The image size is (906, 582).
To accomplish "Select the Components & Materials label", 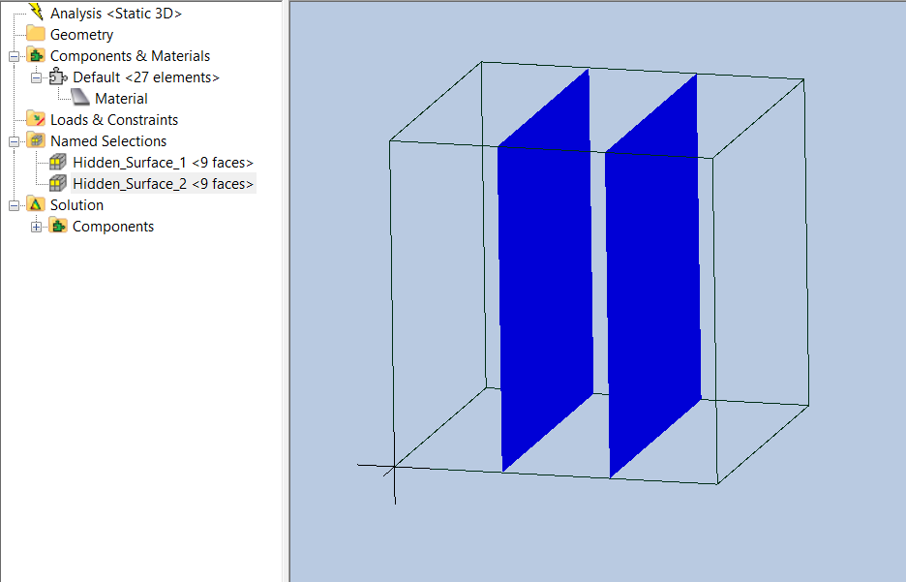I will [x=130, y=55].
